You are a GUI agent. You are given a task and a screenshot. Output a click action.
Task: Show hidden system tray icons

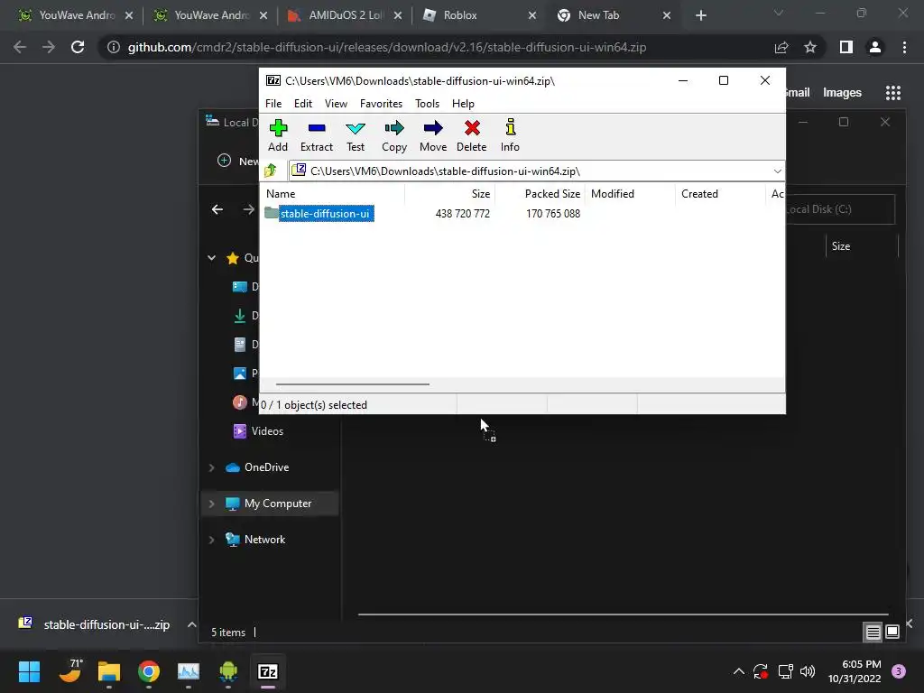pos(738,671)
